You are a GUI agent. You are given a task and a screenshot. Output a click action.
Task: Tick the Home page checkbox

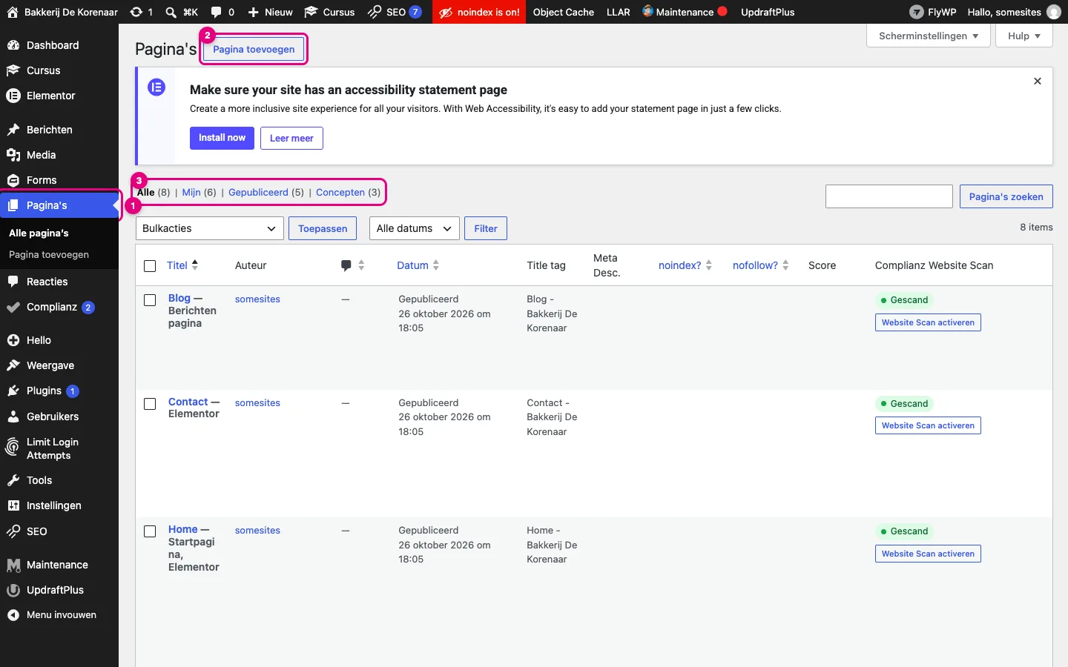[x=150, y=531]
